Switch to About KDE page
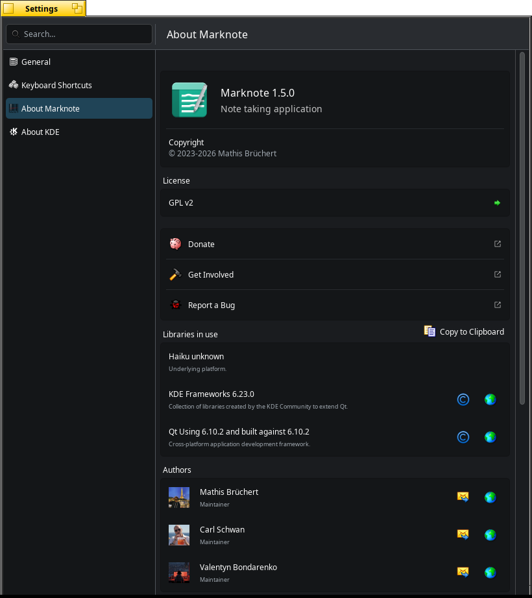Image resolution: width=532 pixels, height=598 pixels. pos(40,132)
